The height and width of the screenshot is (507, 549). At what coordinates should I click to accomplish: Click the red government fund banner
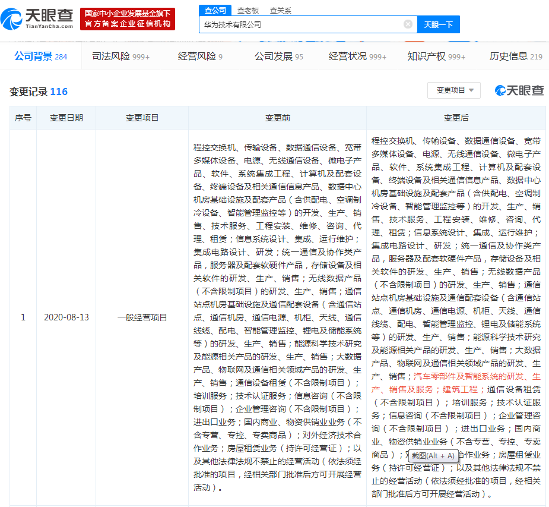coord(128,18)
